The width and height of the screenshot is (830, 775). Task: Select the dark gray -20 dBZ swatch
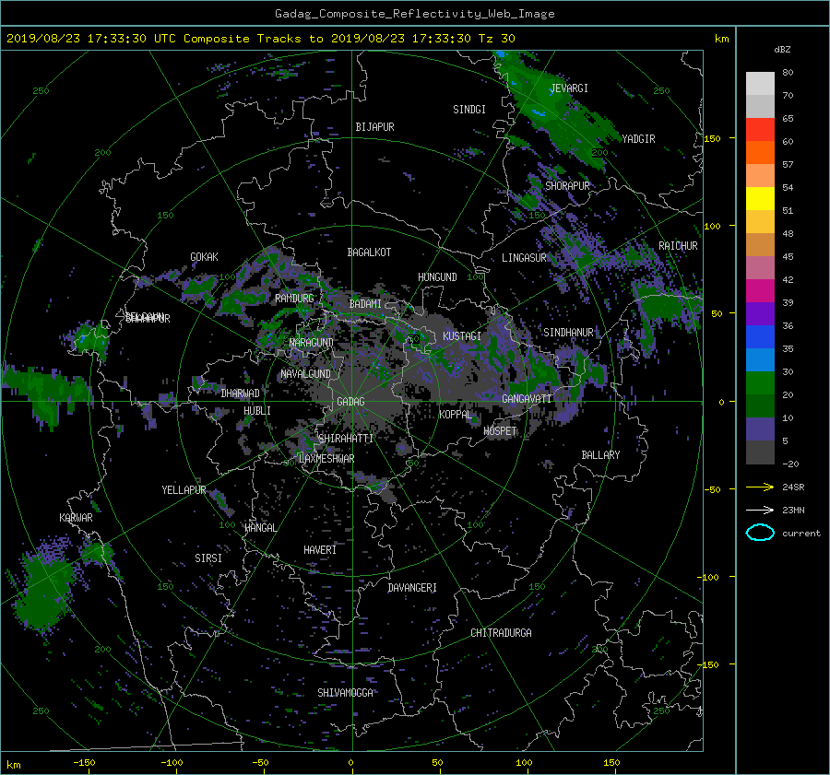760,452
